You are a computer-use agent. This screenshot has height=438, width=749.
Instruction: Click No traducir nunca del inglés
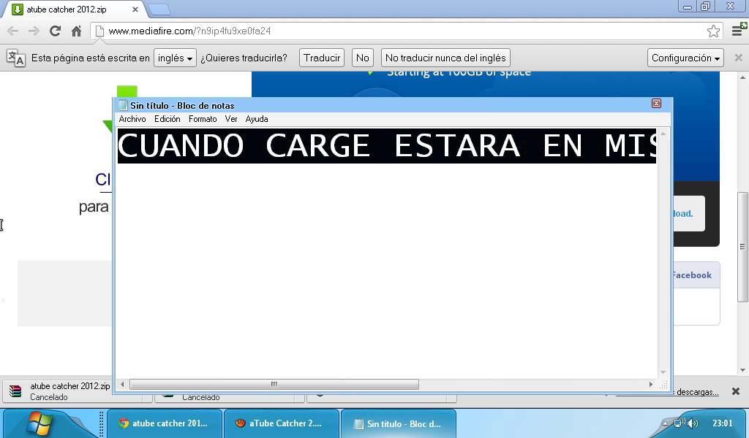tap(445, 58)
